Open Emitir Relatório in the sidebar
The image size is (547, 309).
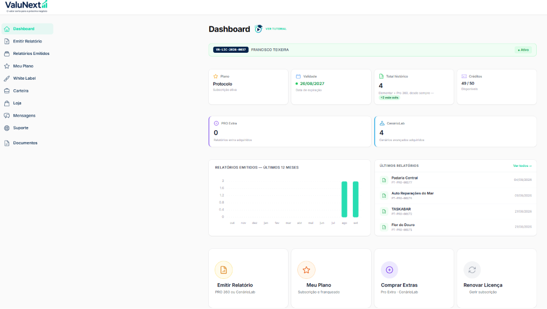(x=28, y=41)
